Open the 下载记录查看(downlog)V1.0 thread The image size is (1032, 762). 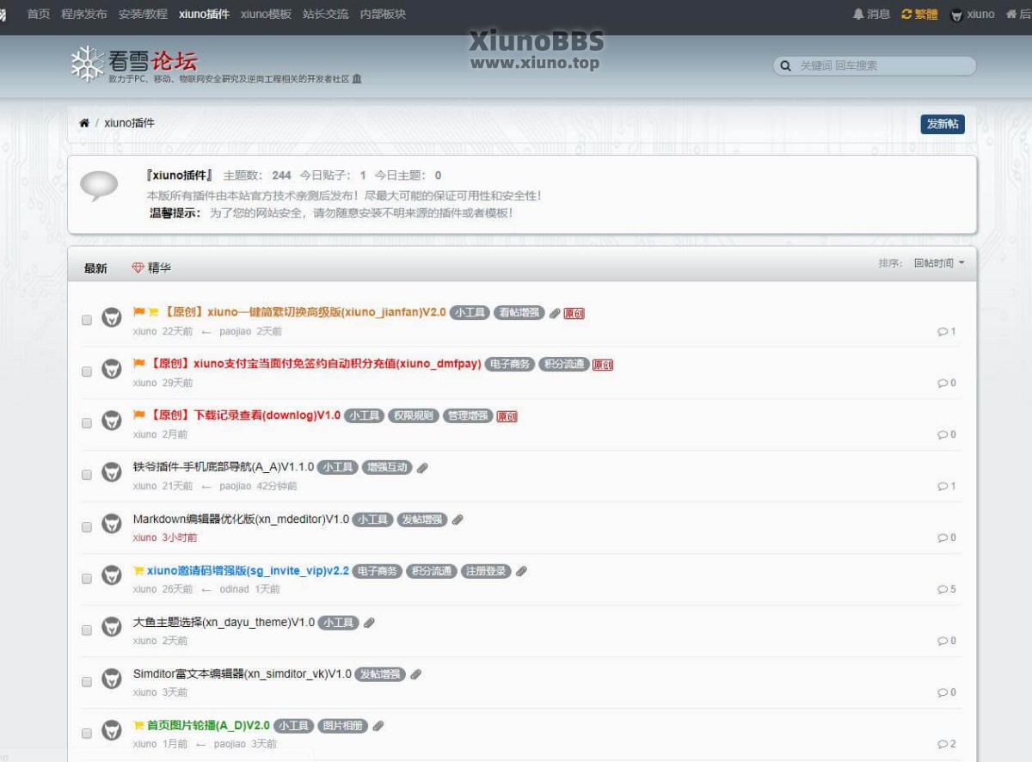click(x=244, y=415)
